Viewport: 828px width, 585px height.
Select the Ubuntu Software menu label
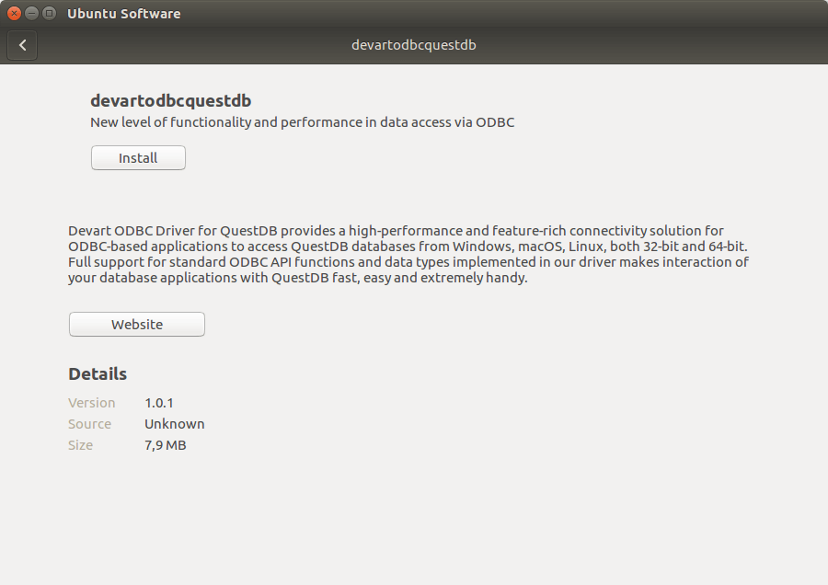(x=123, y=13)
